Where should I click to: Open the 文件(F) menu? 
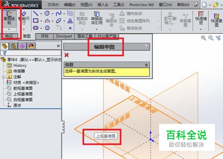[x=53, y=5]
